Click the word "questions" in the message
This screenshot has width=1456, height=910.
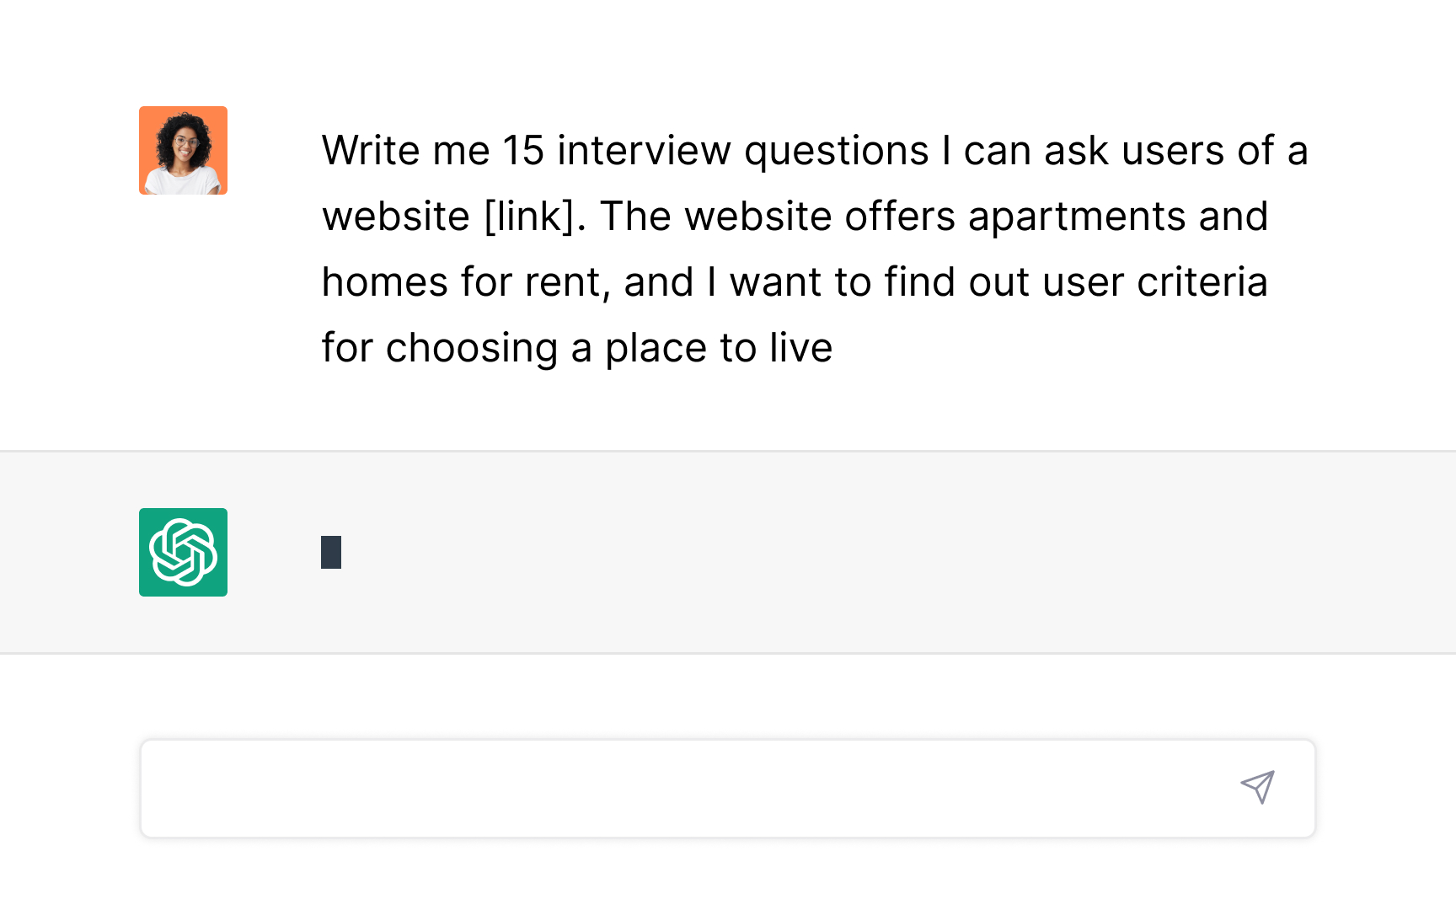(836, 153)
